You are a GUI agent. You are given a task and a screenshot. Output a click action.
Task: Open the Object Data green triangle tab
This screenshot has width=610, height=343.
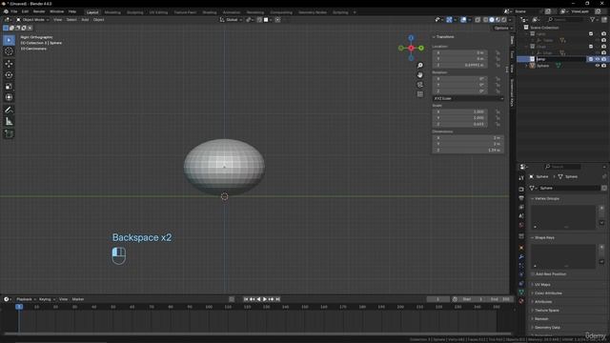521,292
